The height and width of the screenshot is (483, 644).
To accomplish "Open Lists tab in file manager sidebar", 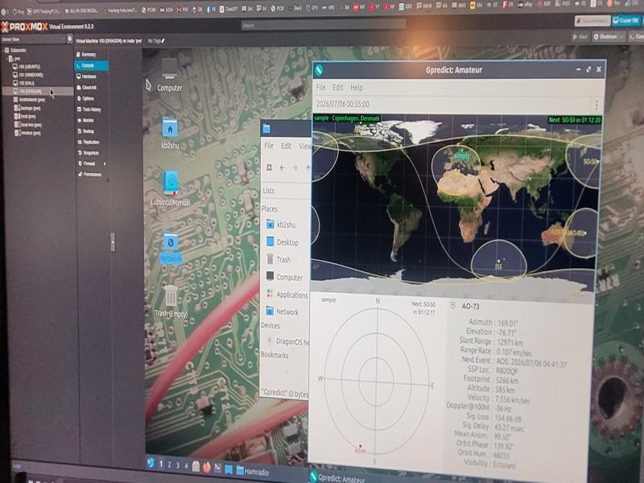I will pos(269,191).
